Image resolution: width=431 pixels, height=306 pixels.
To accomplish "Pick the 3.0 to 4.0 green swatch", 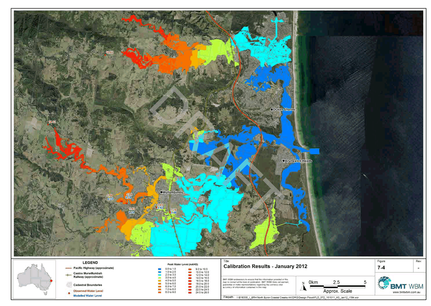I will (159, 278).
